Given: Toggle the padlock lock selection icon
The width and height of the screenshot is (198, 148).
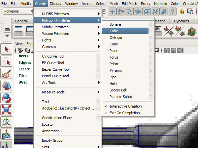Looking at the screenshot, I should tap(182, 12).
